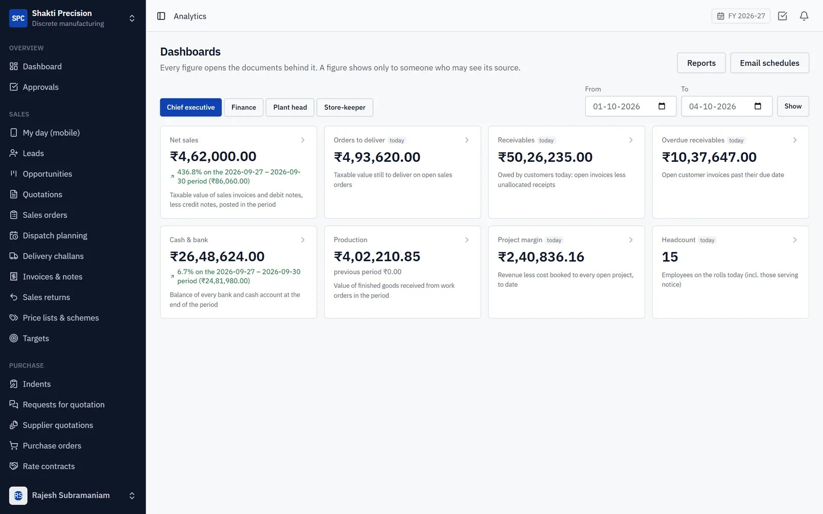Open Quotations page

73,194
